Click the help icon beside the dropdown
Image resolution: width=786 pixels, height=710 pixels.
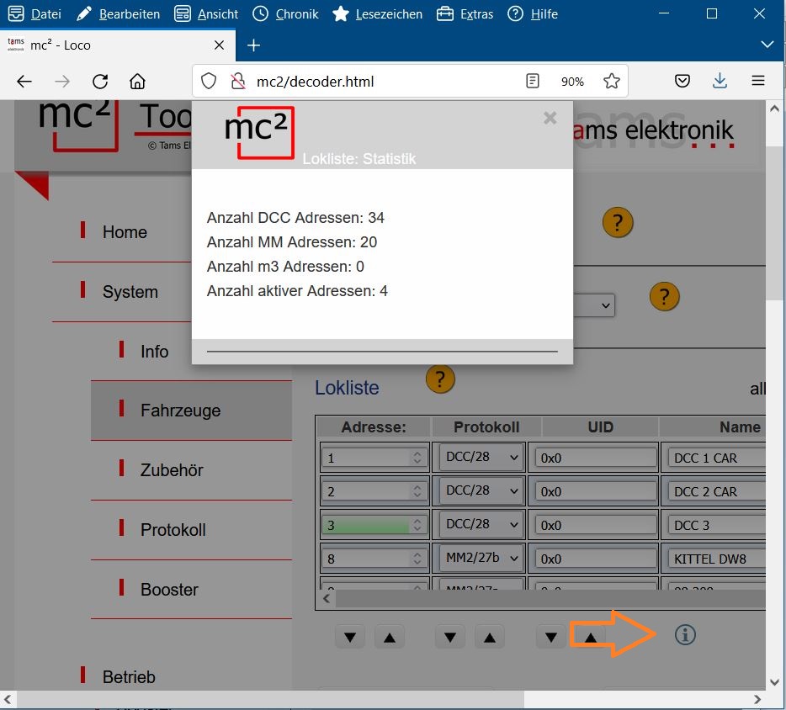664,297
